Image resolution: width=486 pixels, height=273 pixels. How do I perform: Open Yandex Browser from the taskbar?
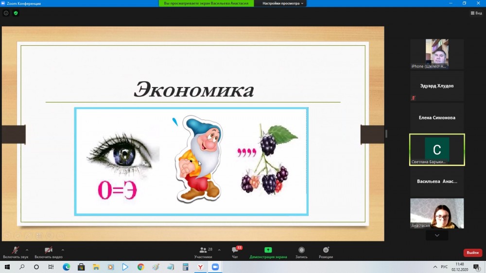tap(200, 267)
